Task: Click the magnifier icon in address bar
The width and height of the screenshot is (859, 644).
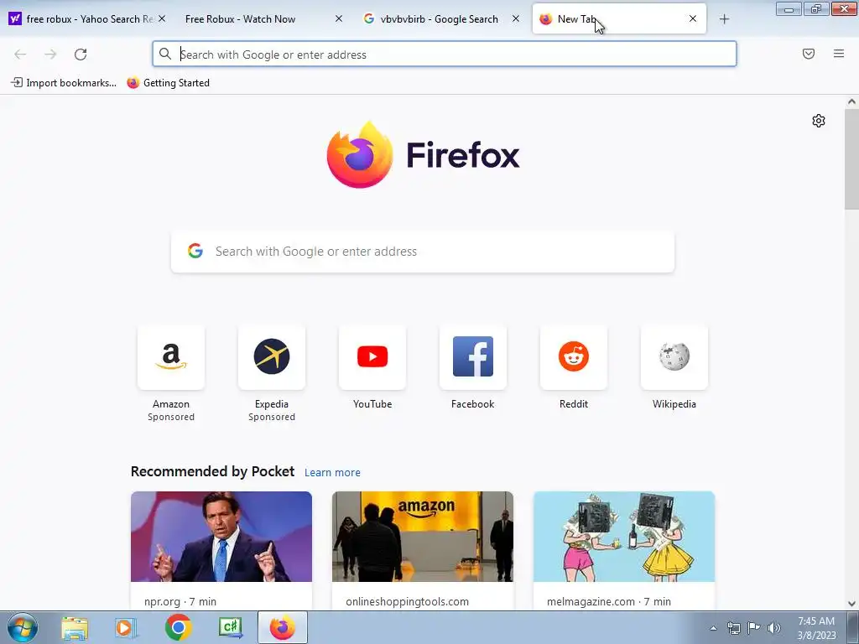Action: point(165,54)
